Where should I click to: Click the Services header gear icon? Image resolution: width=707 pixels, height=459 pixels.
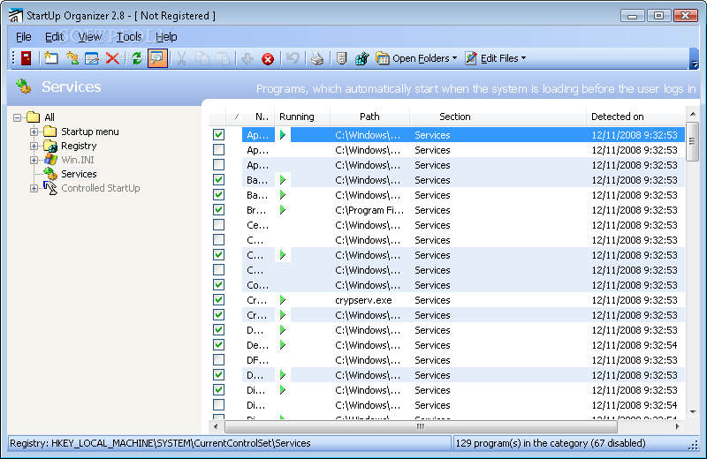coord(24,86)
